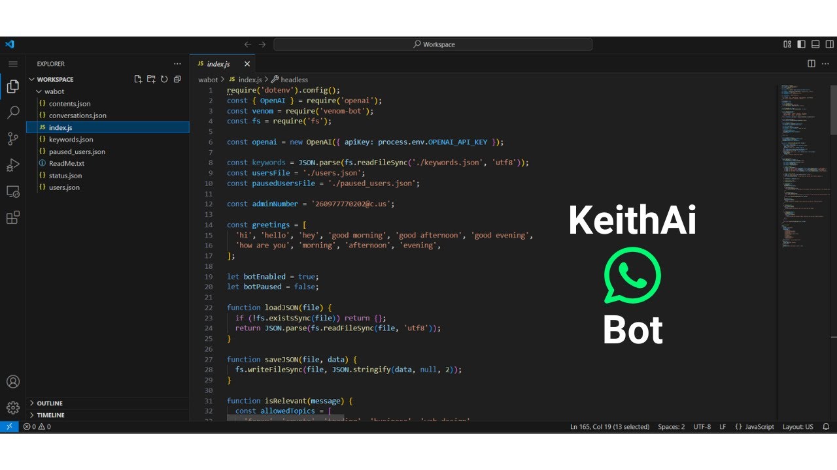Click JavaScript language mode
This screenshot has height=470, width=837.
click(x=754, y=427)
